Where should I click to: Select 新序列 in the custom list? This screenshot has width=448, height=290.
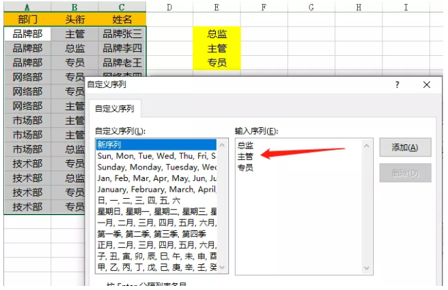click(156, 145)
